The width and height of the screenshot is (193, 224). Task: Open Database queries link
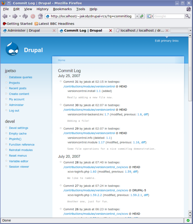(20, 77)
